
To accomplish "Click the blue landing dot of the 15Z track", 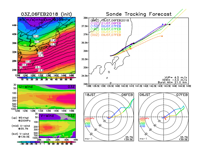I will tap(163, 24).
